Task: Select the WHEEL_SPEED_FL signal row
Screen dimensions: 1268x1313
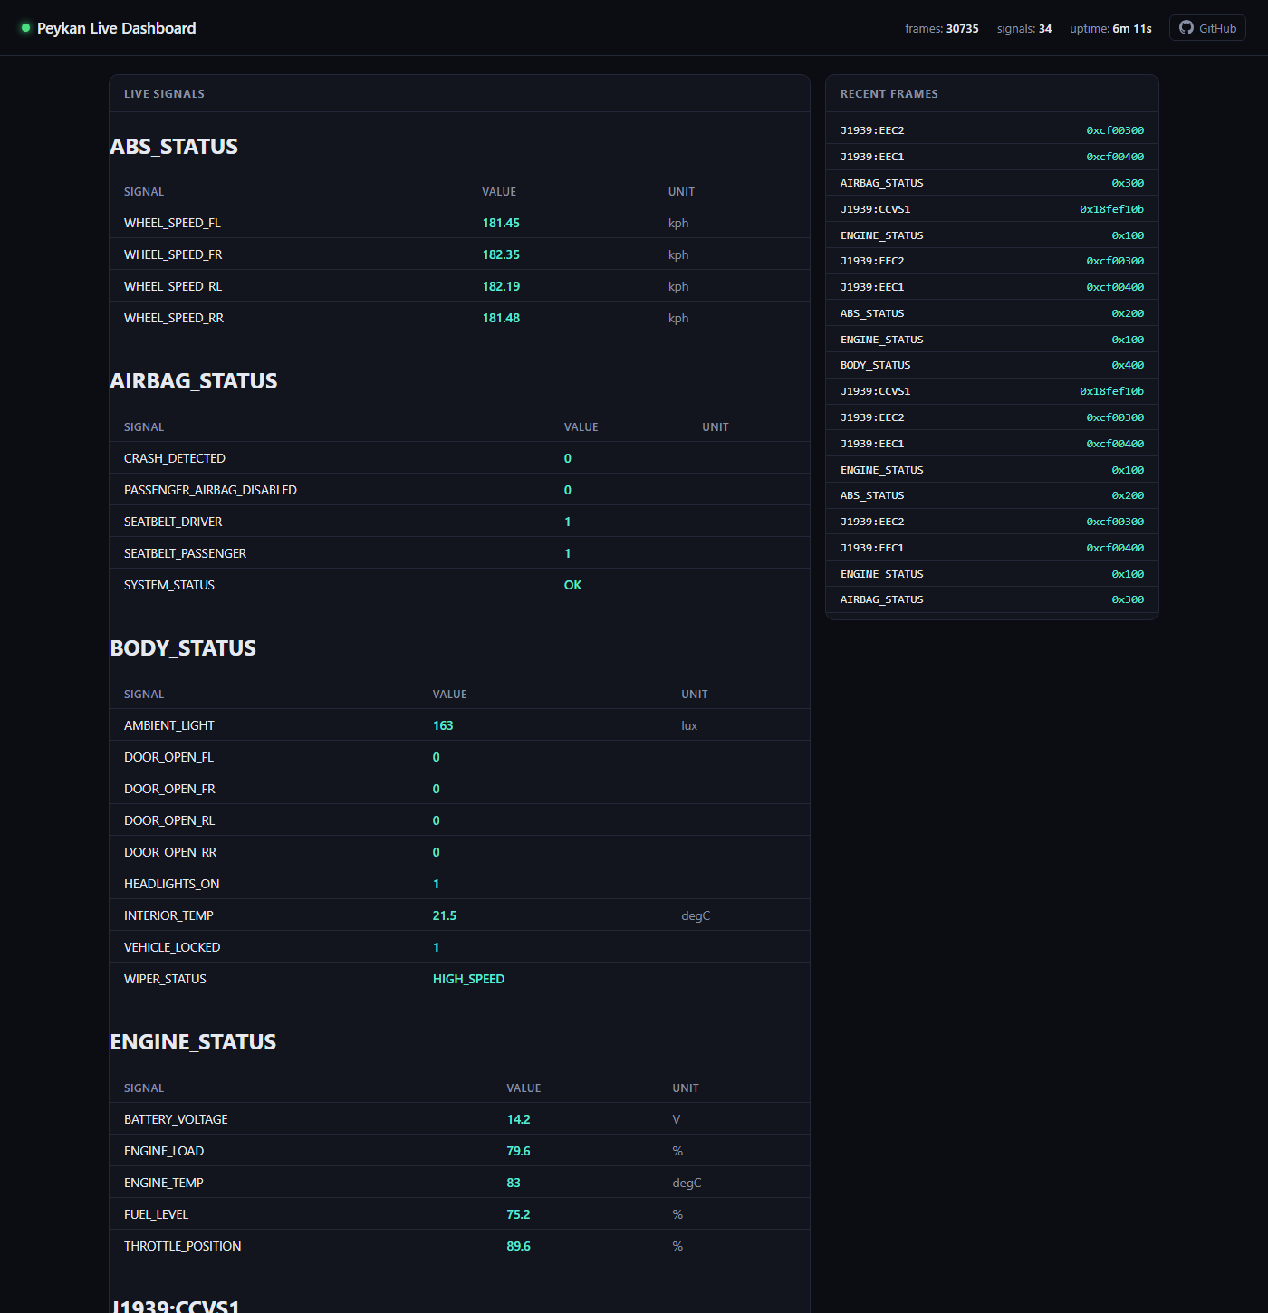Action: (x=459, y=223)
